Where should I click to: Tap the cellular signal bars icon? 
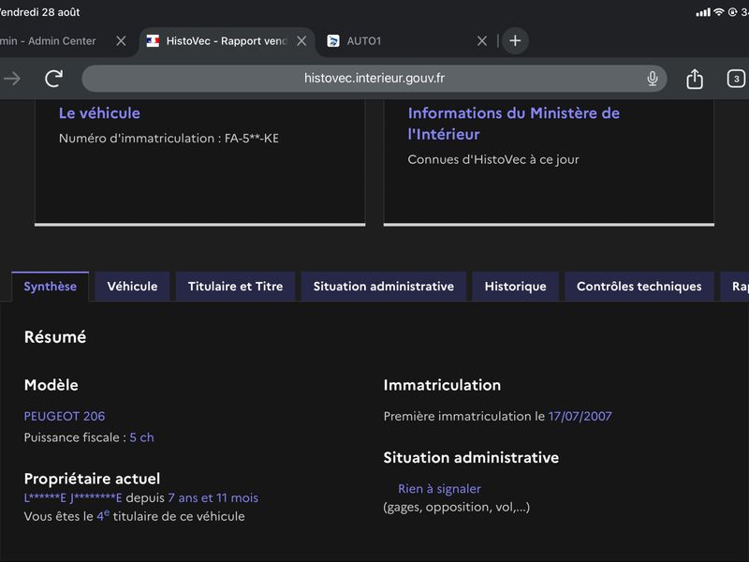(703, 12)
